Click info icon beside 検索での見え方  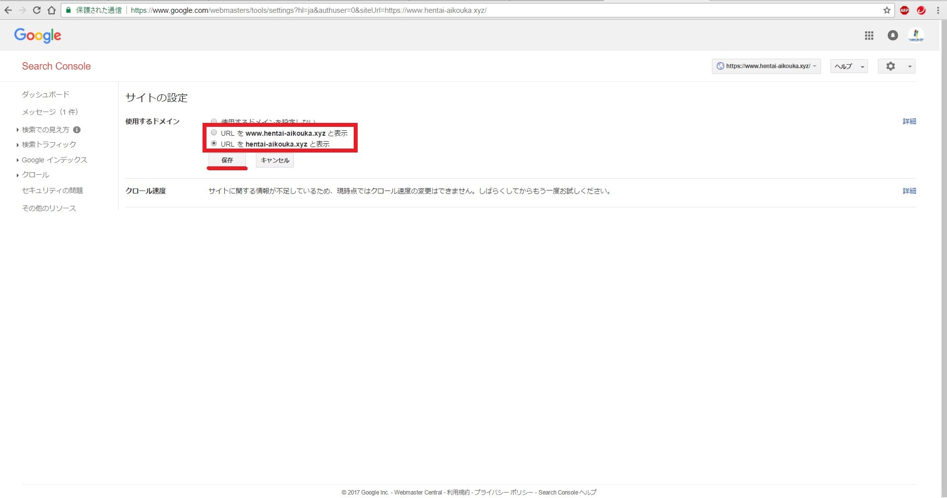tap(77, 130)
